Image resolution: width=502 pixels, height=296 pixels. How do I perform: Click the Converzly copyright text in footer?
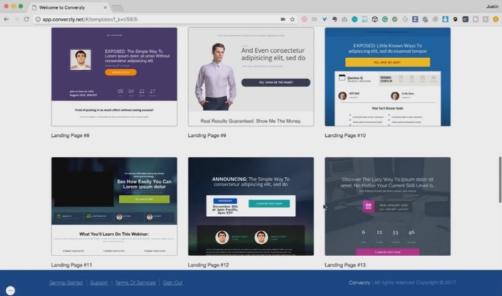coord(402,283)
